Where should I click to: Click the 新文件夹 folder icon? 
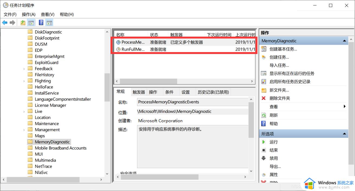(264, 90)
